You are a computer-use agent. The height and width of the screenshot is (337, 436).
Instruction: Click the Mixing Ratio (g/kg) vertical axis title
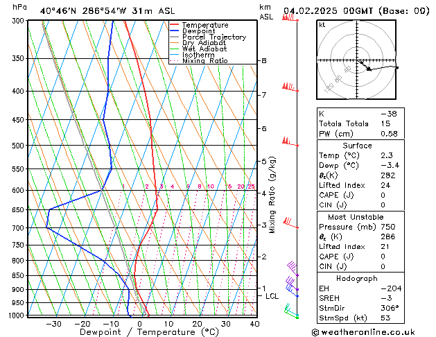pos(272,195)
